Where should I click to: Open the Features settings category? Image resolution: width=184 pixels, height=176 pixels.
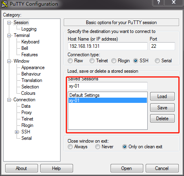coord(29,55)
